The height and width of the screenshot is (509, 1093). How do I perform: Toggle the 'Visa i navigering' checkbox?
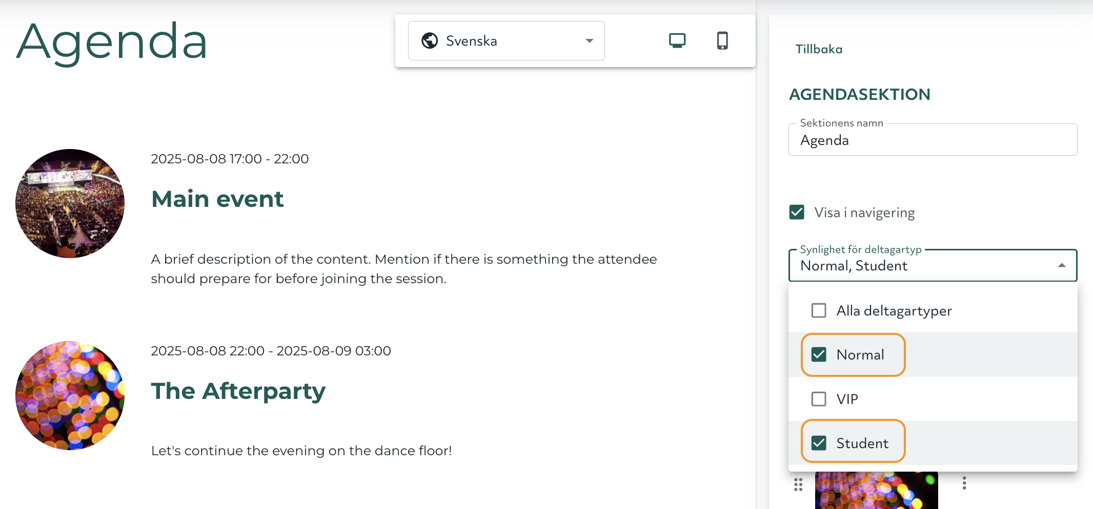797,212
